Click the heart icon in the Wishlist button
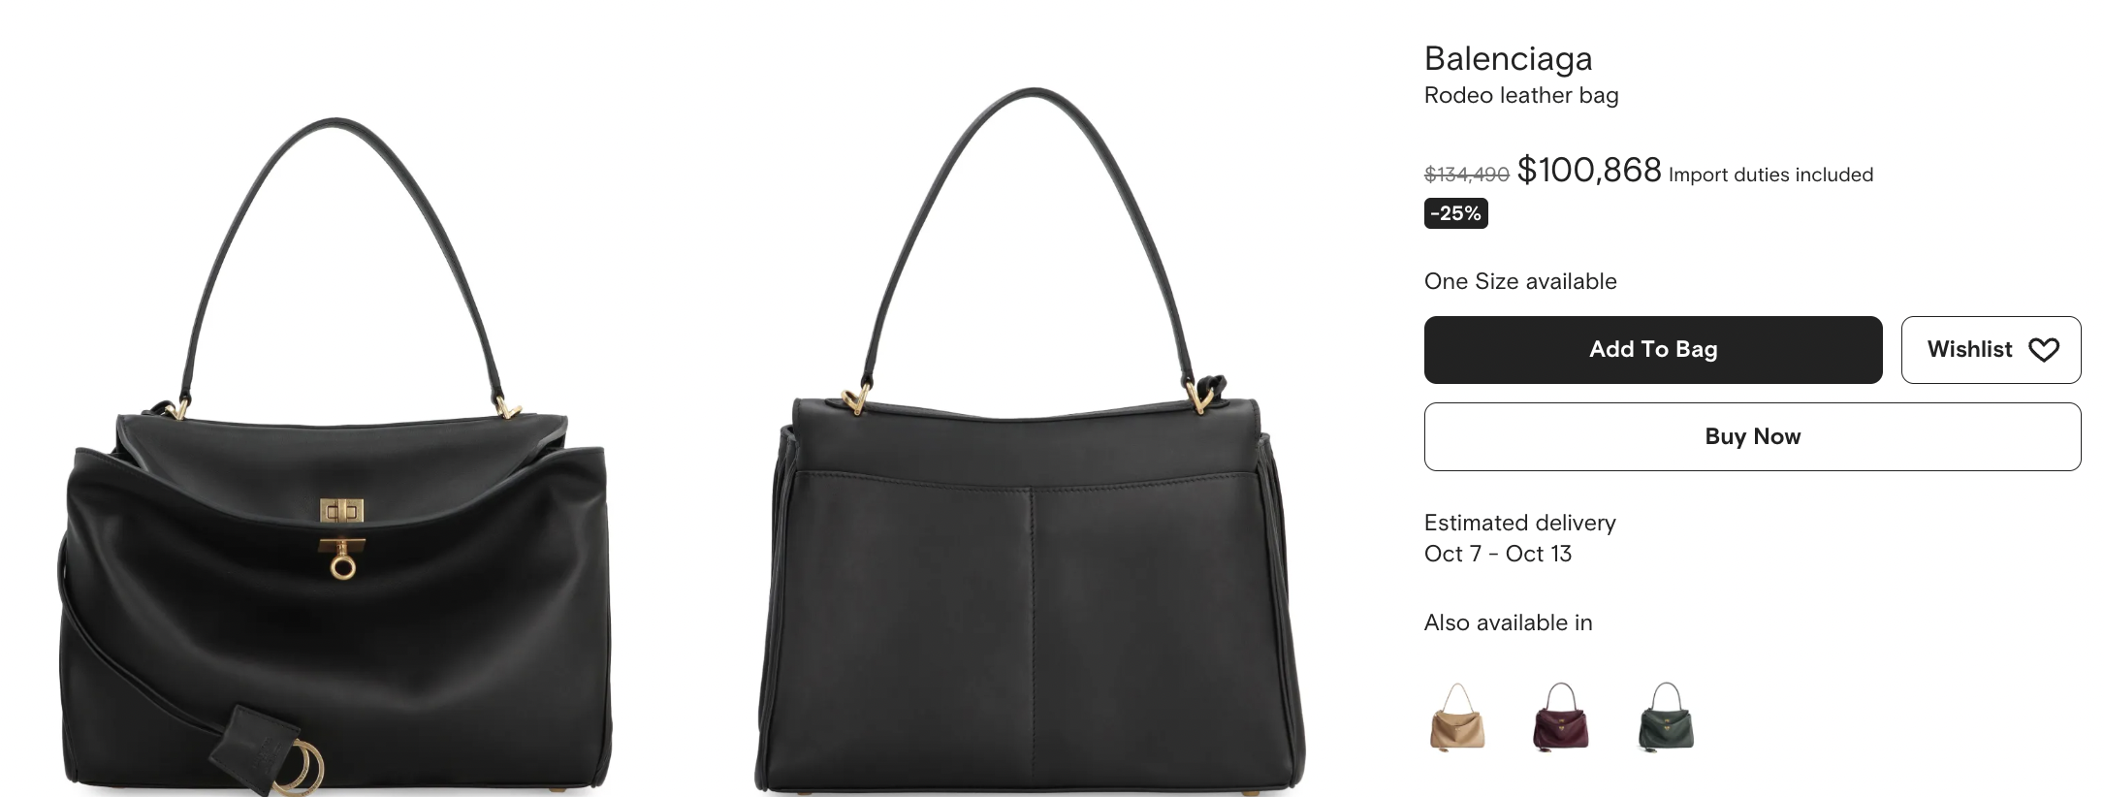The height and width of the screenshot is (797, 2104). click(x=2043, y=350)
